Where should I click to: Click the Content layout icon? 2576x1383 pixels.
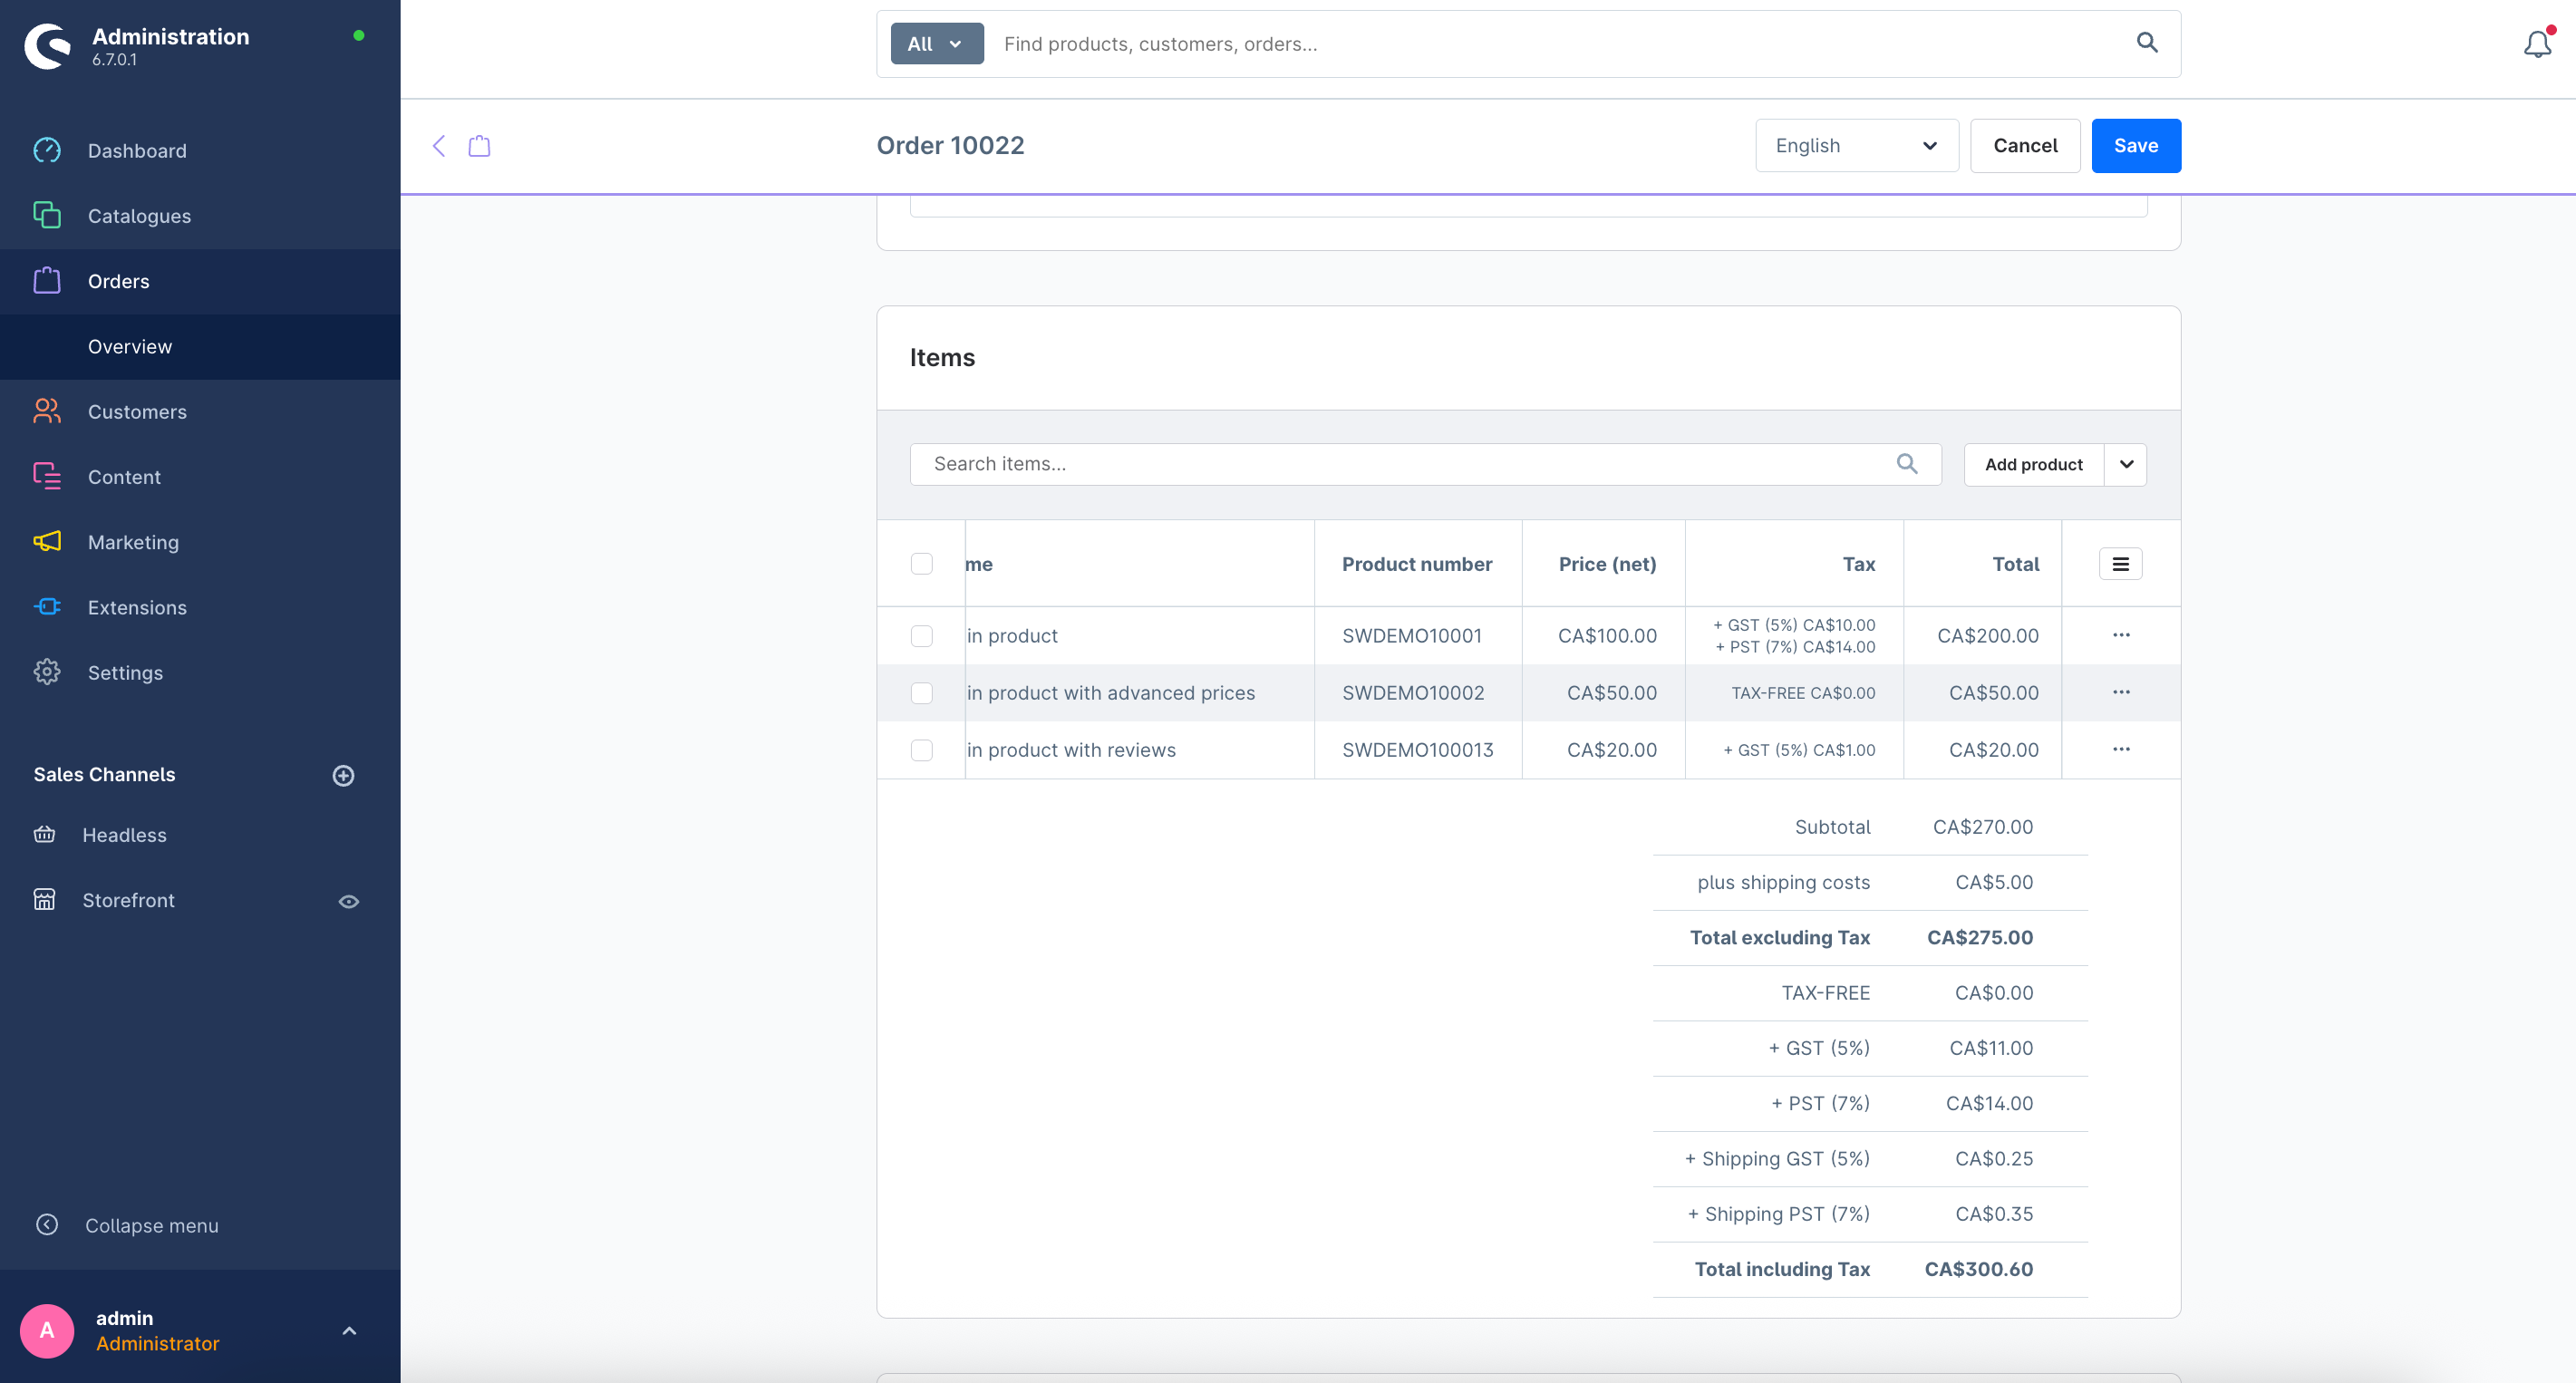click(x=47, y=476)
